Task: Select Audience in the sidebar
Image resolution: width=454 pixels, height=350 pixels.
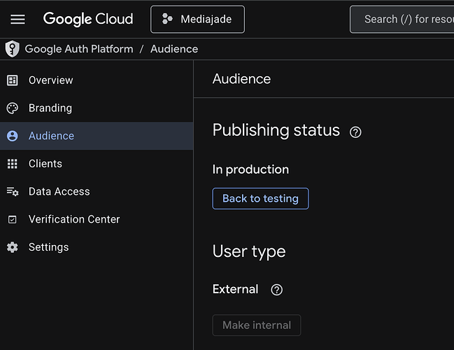Action: (x=51, y=136)
